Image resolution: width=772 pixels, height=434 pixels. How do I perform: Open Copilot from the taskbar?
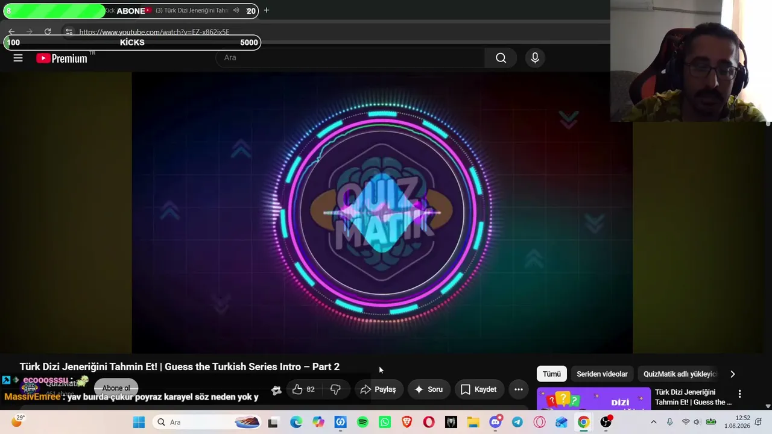click(x=318, y=423)
